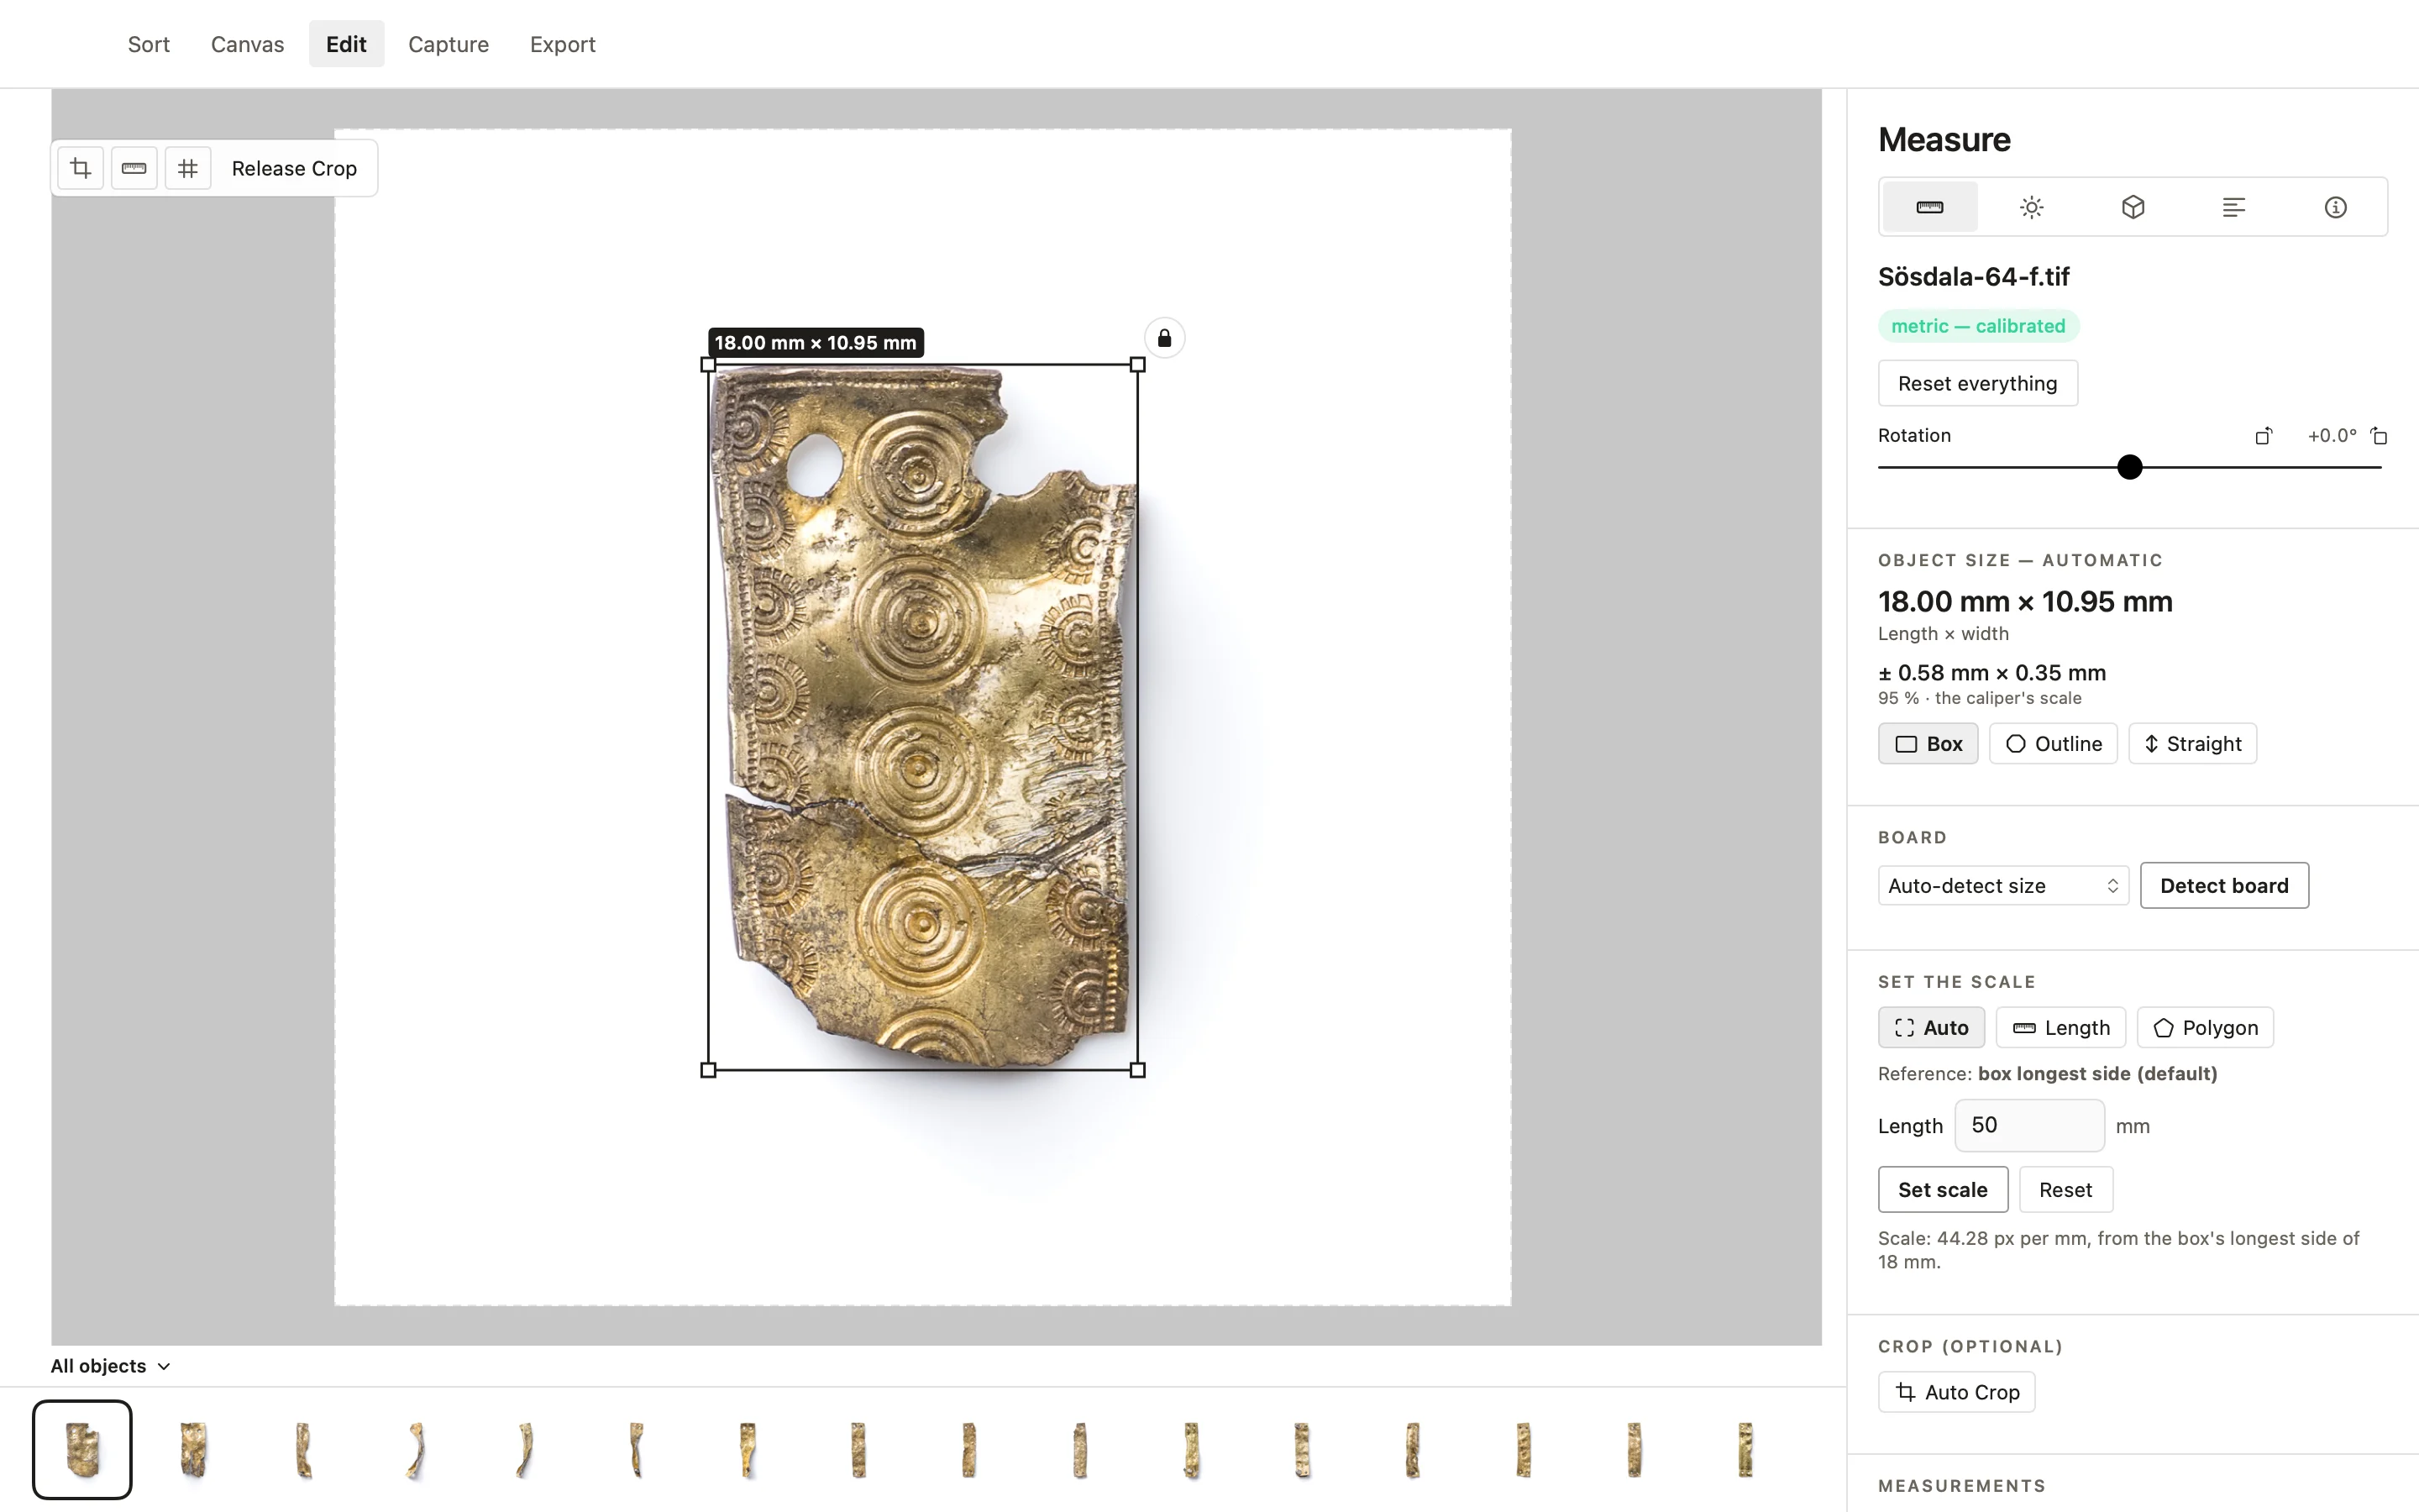Screen dimensions: 2419x1512
Task: Click the Release Crop button
Action: [x=294, y=168]
